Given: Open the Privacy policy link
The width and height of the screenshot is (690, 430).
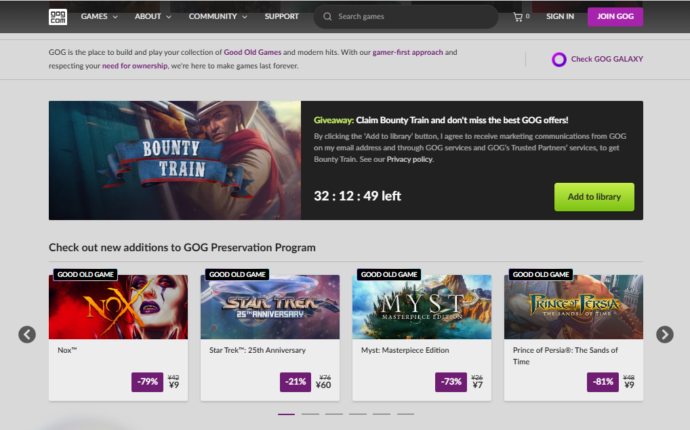Looking at the screenshot, I should click(409, 159).
